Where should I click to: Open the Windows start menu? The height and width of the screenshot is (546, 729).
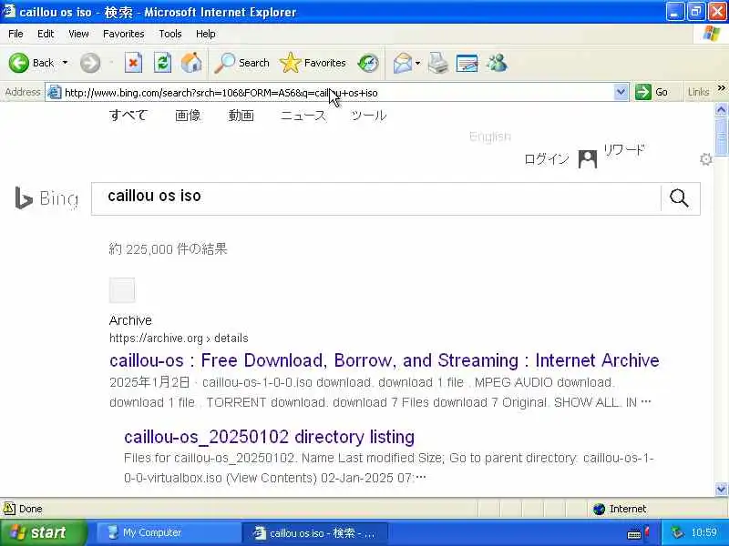(43, 532)
